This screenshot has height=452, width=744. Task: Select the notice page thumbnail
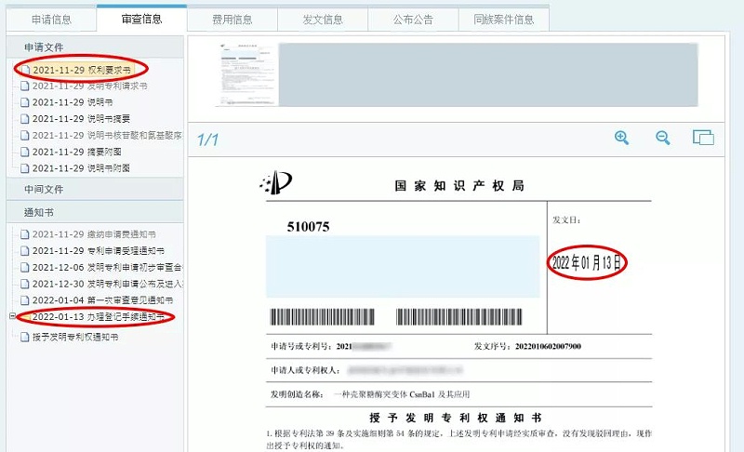(x=246, y=75)
